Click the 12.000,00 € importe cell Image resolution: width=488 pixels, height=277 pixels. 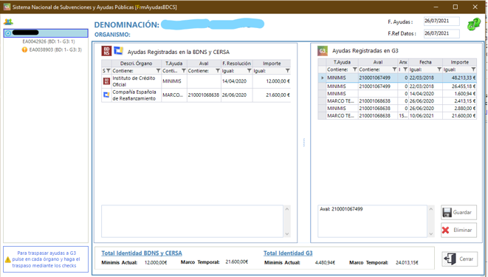[x=272, y=81]
